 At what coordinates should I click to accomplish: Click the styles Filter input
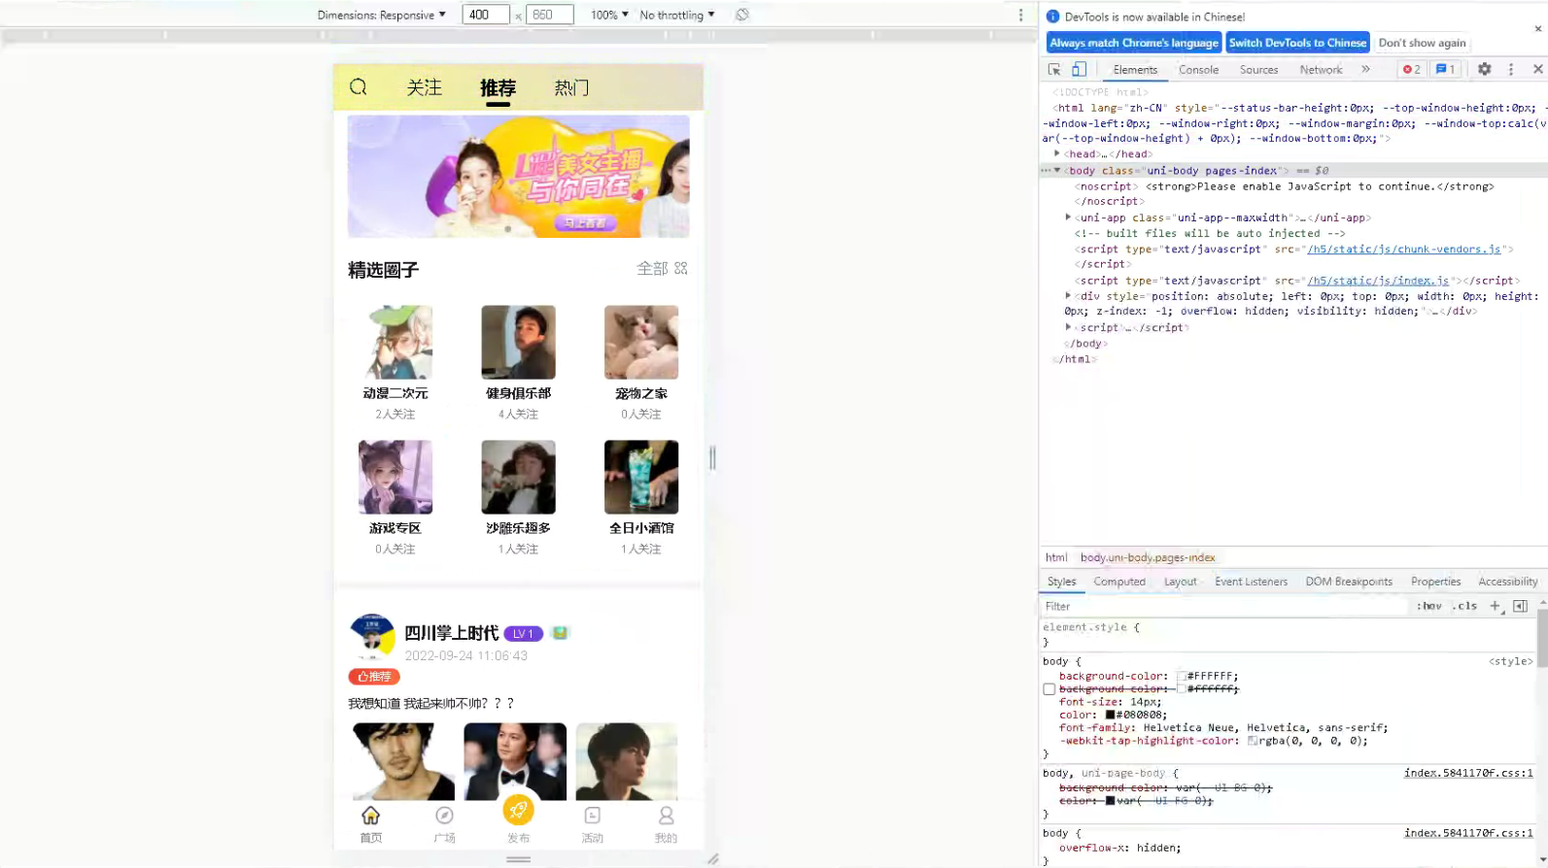[x=1224, y=606]
